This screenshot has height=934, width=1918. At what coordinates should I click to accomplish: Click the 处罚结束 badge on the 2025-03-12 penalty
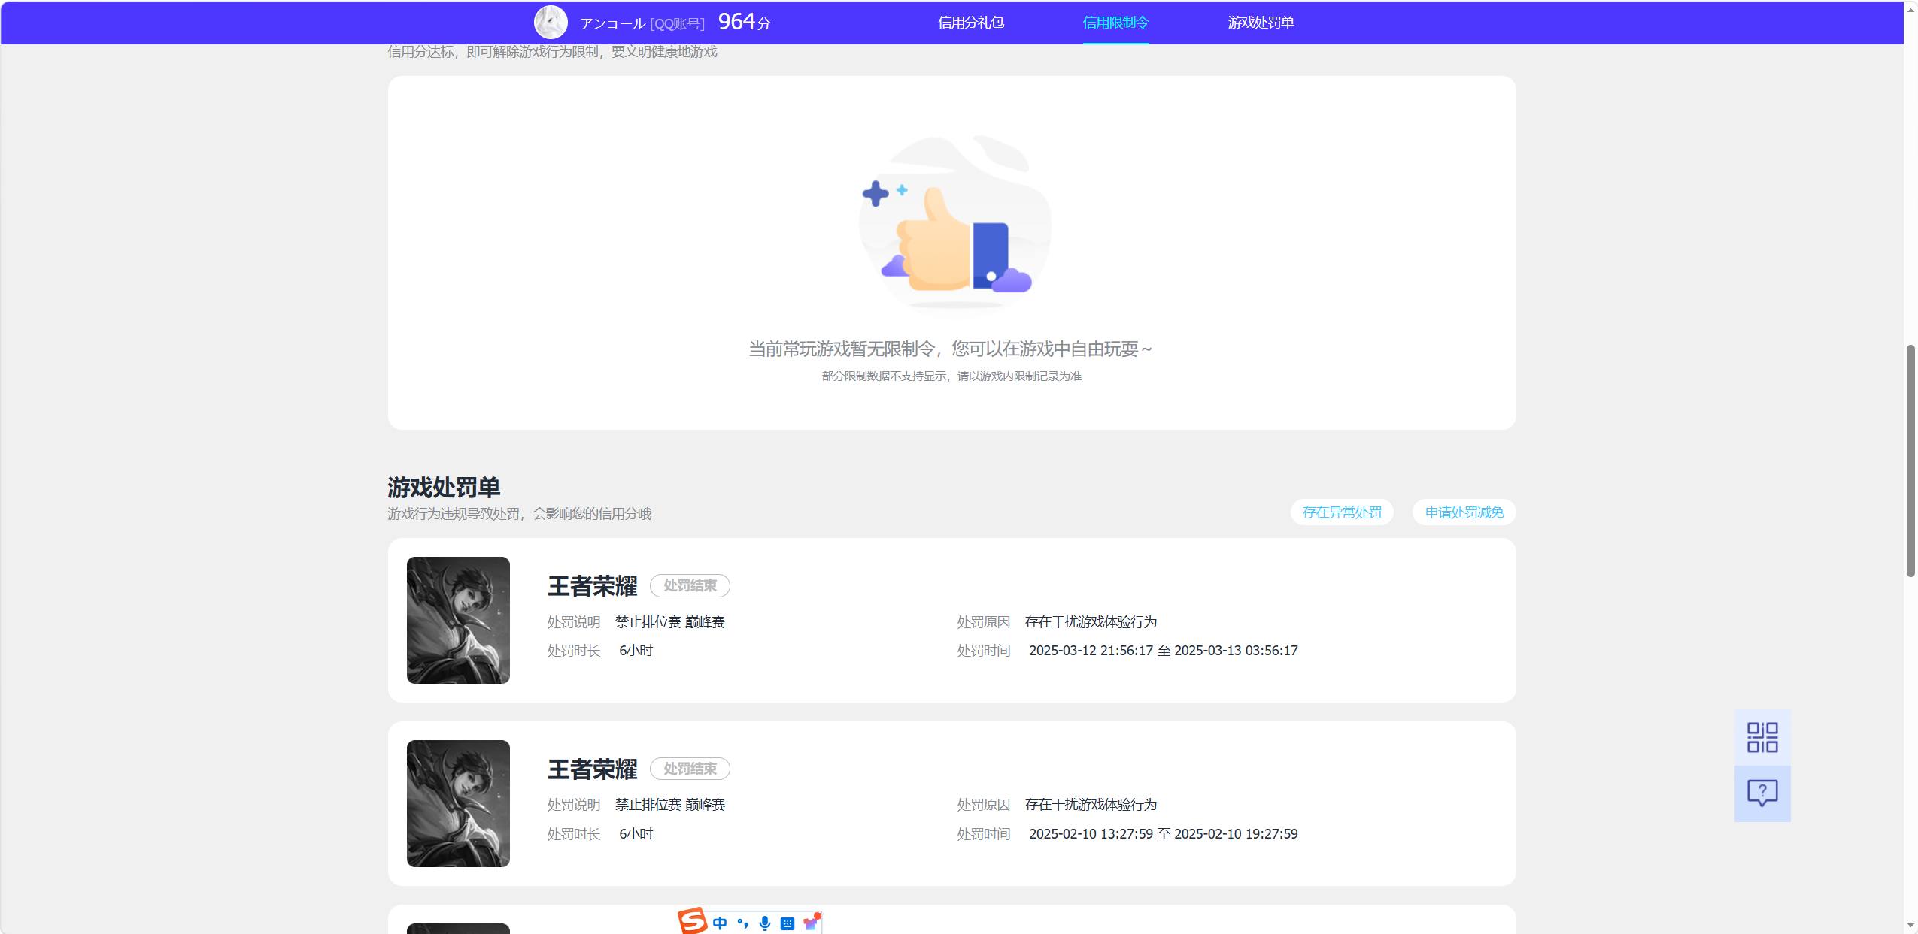coord(690,585)
